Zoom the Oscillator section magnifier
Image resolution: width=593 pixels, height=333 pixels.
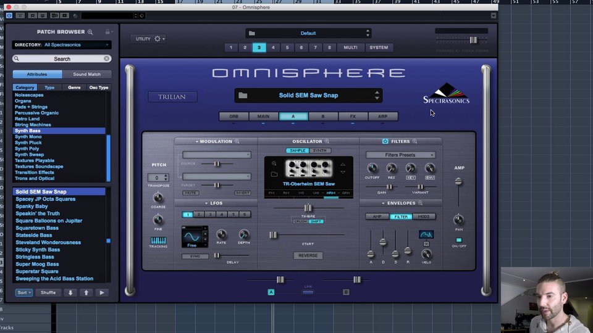coord(327,141)
